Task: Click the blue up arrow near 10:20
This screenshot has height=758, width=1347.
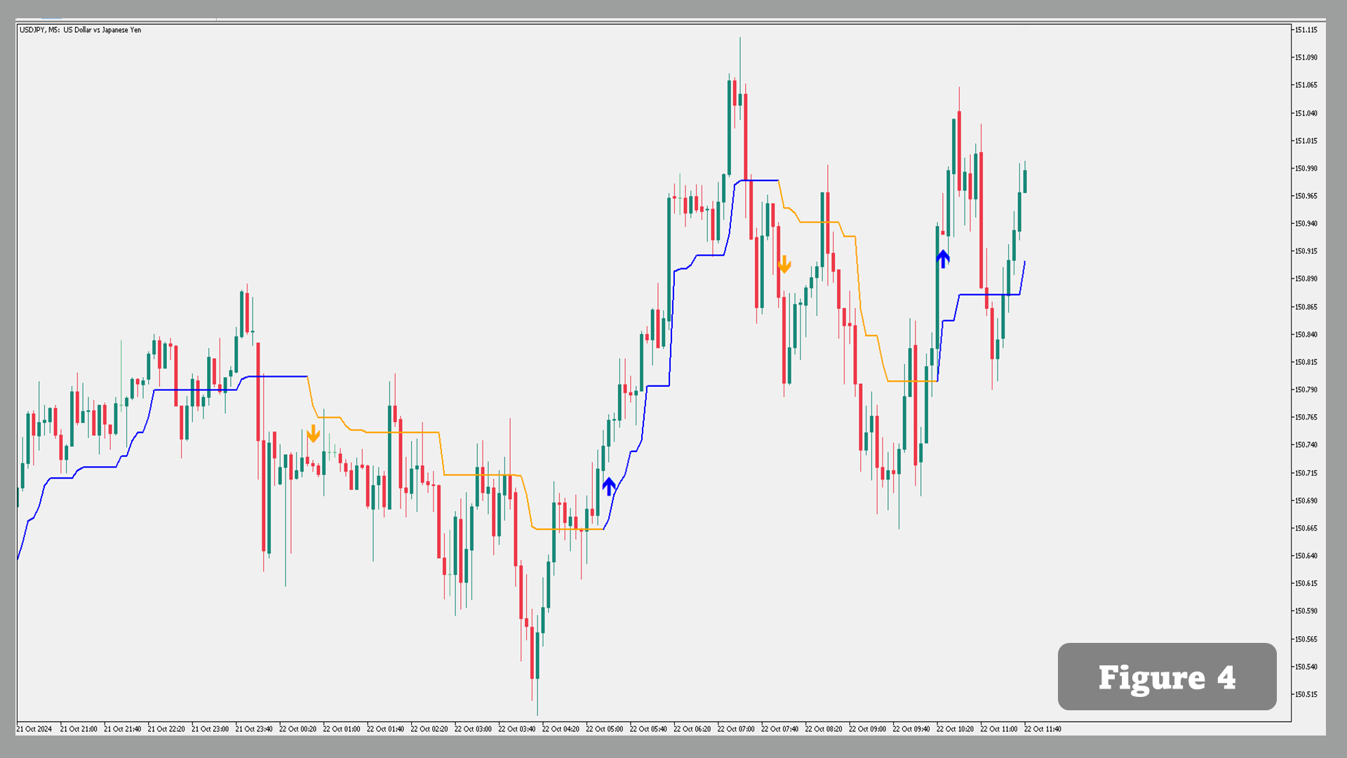Action: click(943, 259)
